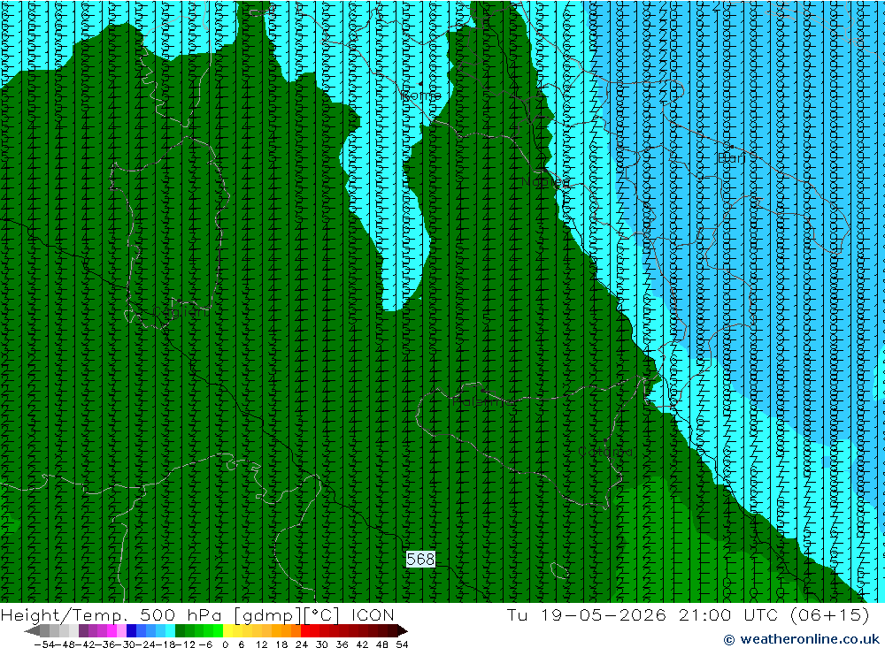Select the yellow swatch above 0 in legend

[228, 630]
